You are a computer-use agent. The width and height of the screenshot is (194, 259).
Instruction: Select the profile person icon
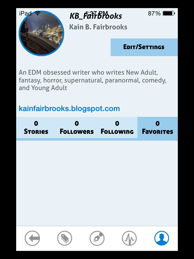(162, 238)
